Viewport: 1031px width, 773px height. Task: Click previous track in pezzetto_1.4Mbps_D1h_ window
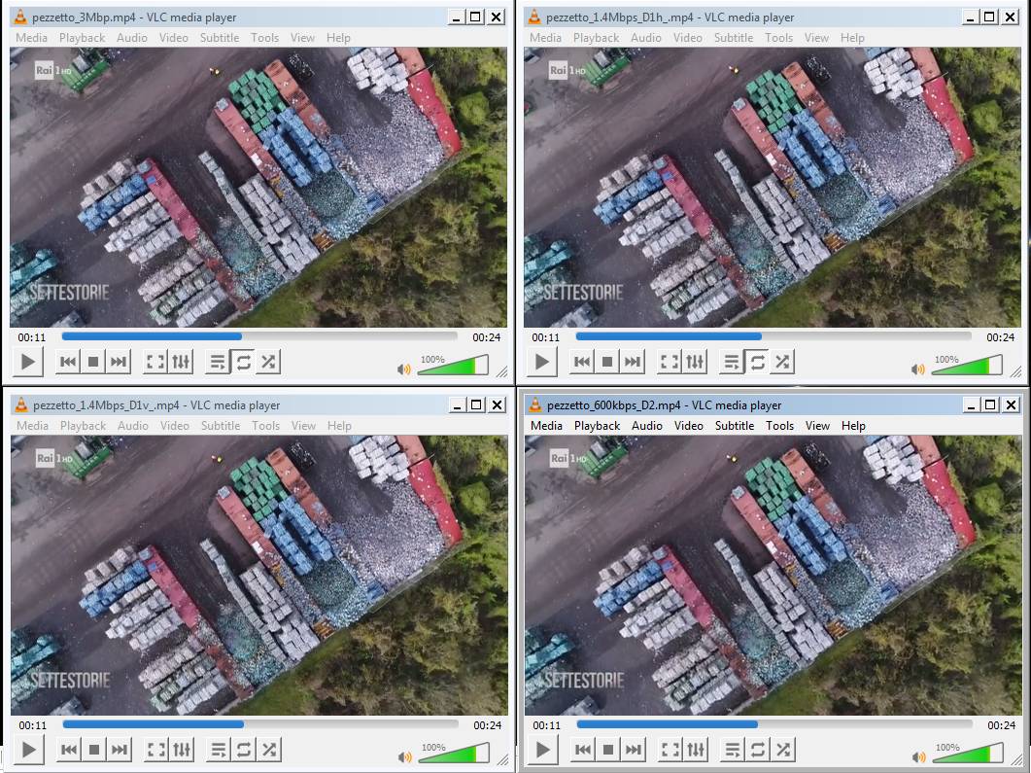click(582, 362)
